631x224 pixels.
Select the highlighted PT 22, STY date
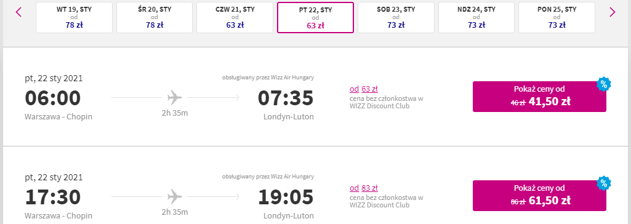(315, 17)
